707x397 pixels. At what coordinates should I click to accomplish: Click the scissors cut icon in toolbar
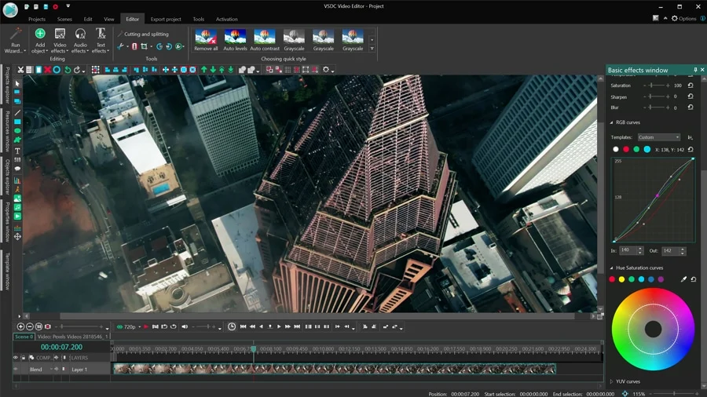(x=20, y=70)
